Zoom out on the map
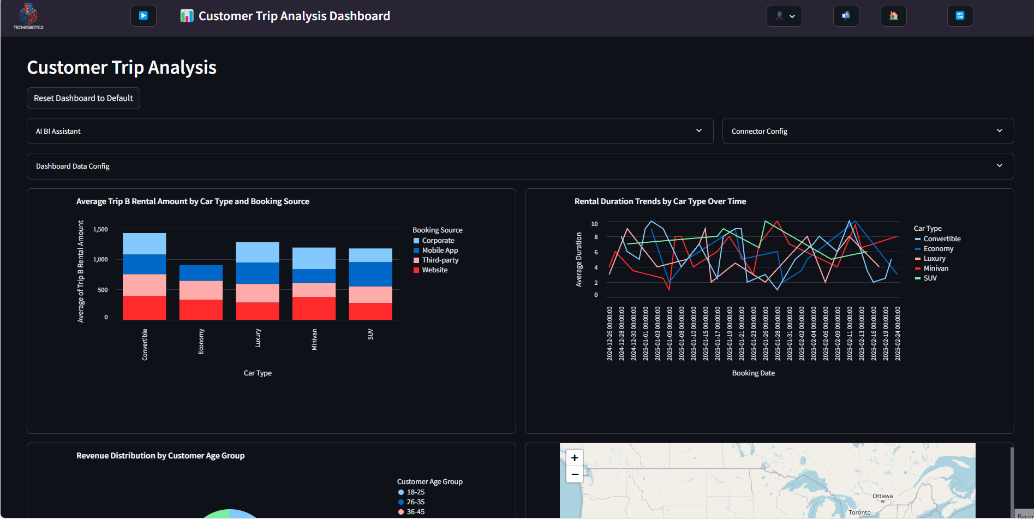1034x519 pixels. [575, 475]
